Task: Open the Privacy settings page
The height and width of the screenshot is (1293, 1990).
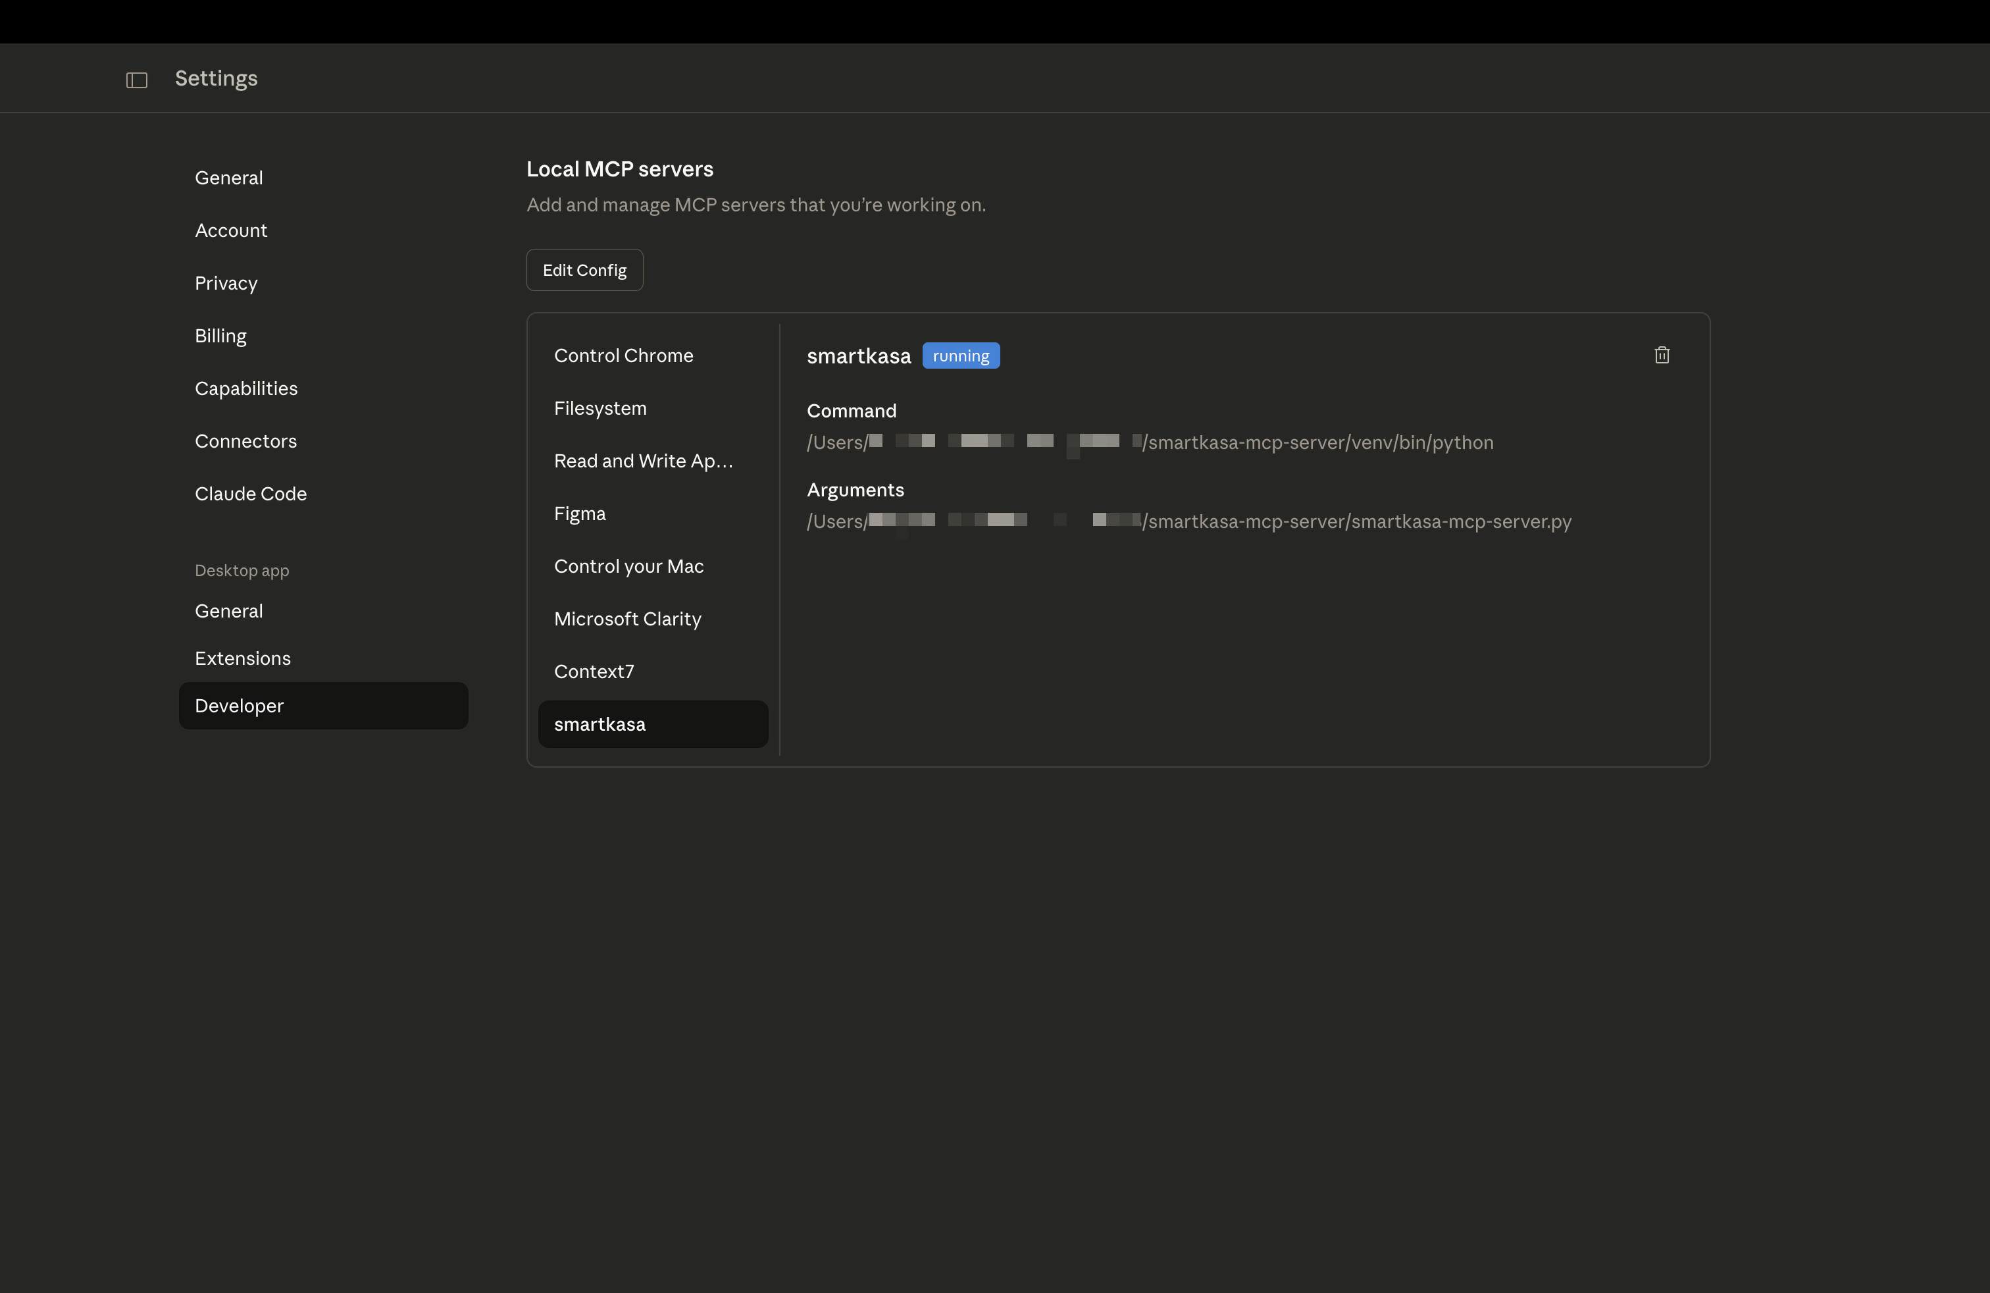Action: click(x=226, y=284)
